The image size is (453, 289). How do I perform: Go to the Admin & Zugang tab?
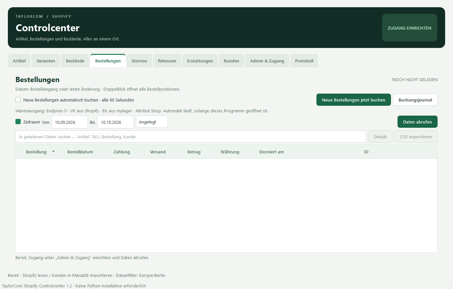click(x=267, y=61)
